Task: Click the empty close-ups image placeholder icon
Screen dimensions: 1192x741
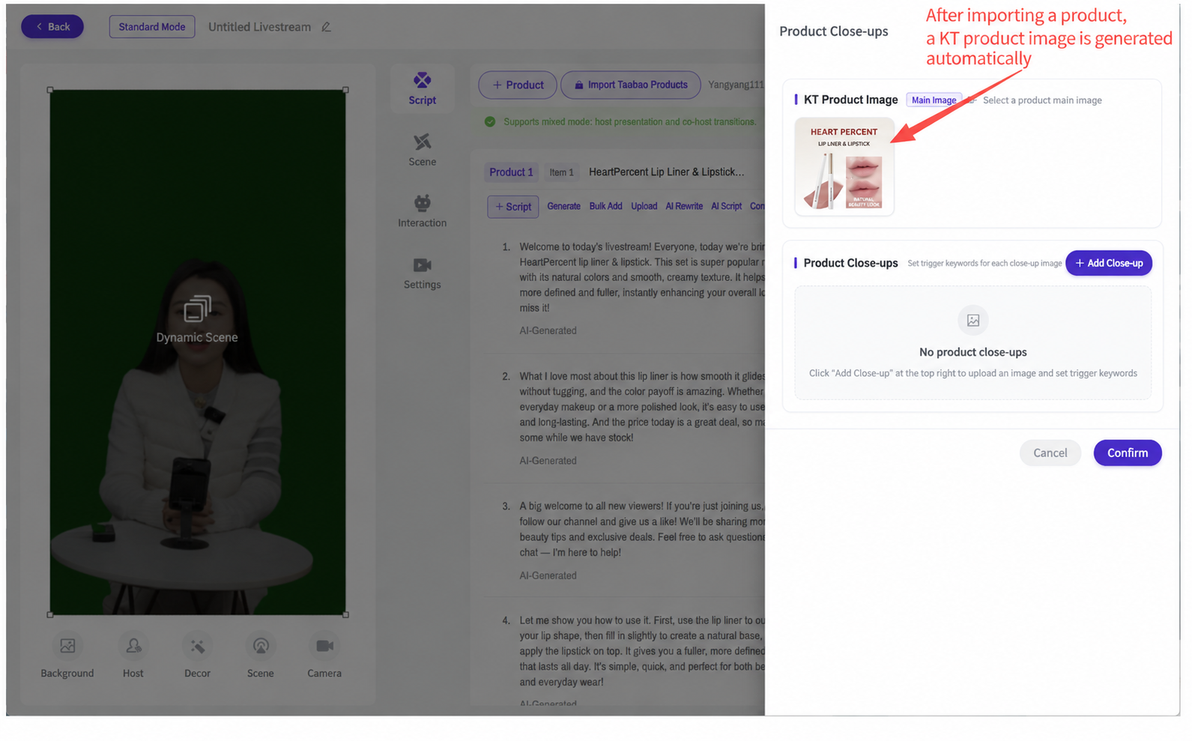Action: click(972, 321)
